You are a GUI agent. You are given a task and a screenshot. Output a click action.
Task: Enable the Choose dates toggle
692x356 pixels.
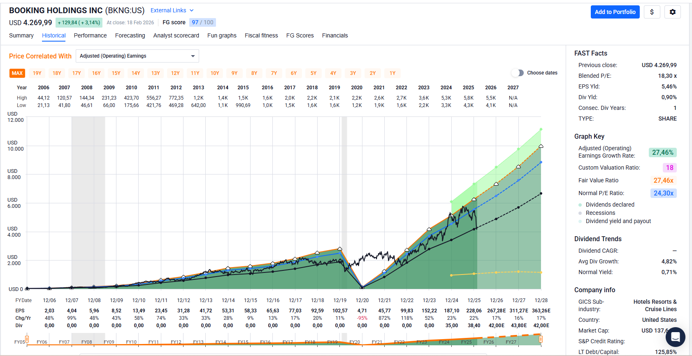click(x=518, y=73)
